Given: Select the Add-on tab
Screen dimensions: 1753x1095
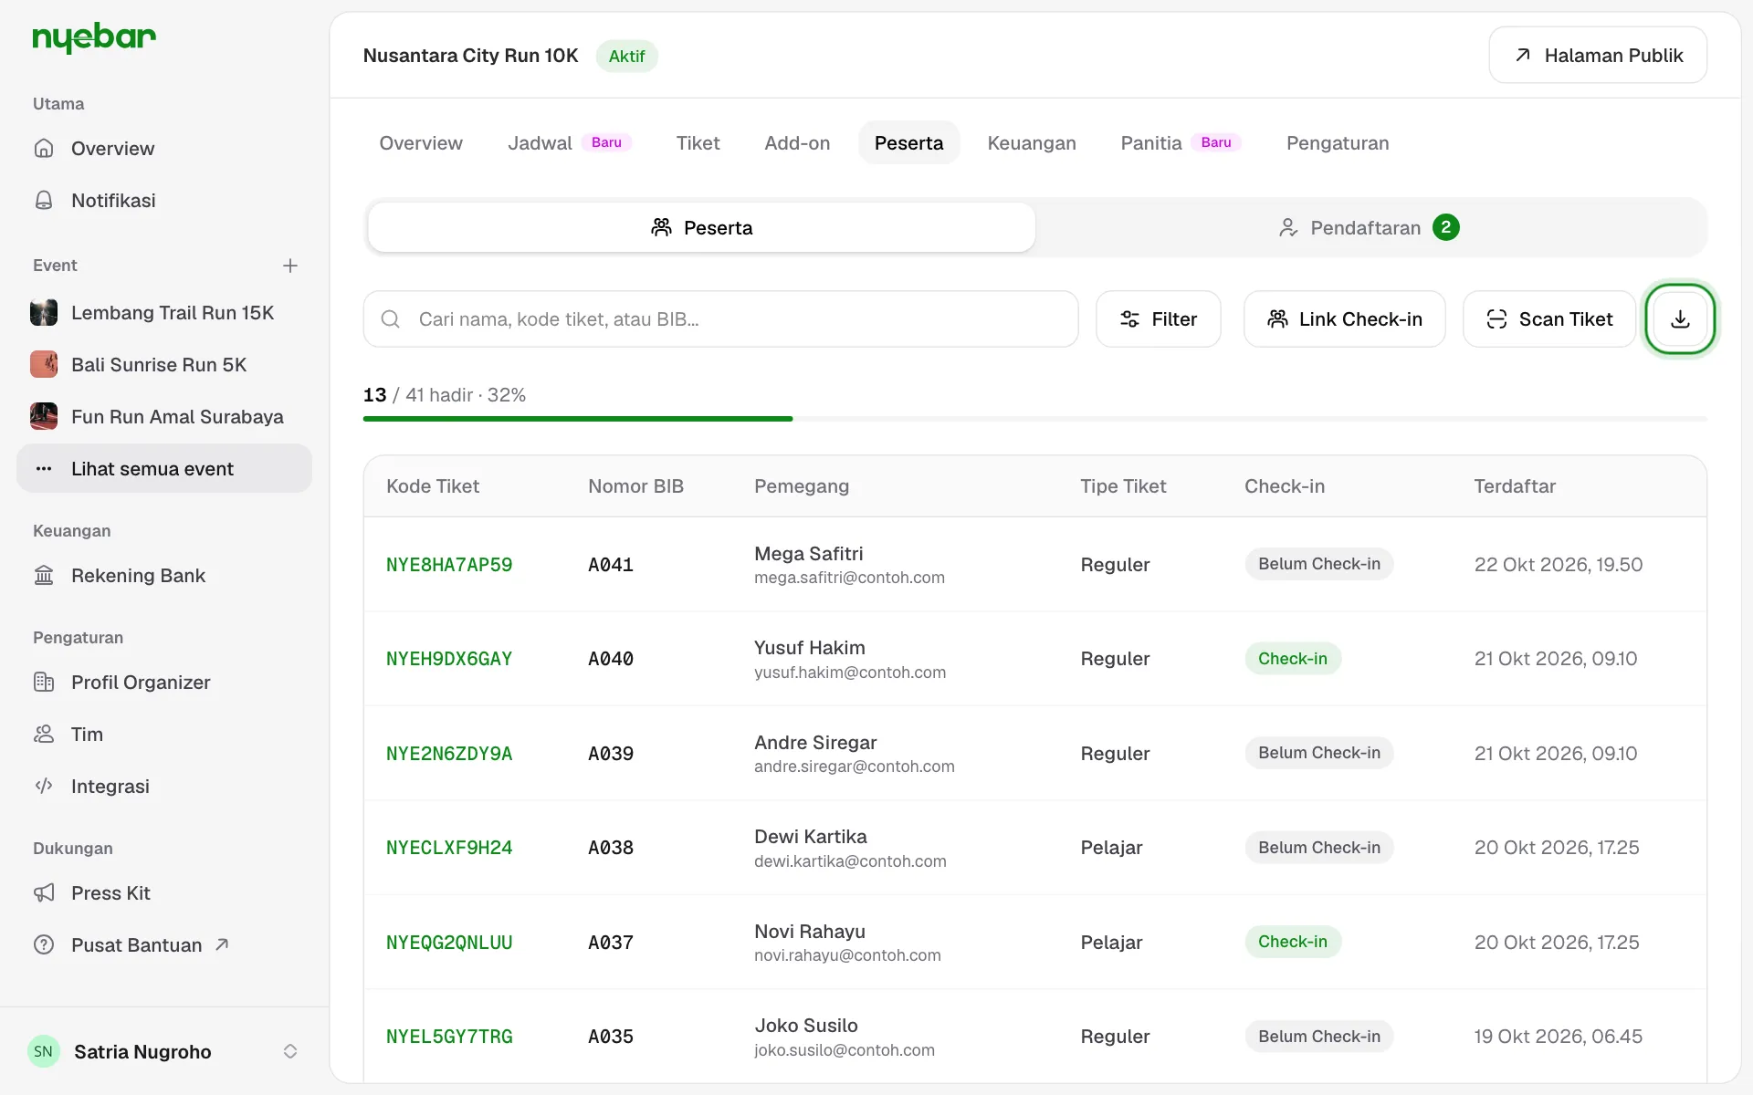Looking at the screenshot, I should pyautogui.click(x=797, y=143).
